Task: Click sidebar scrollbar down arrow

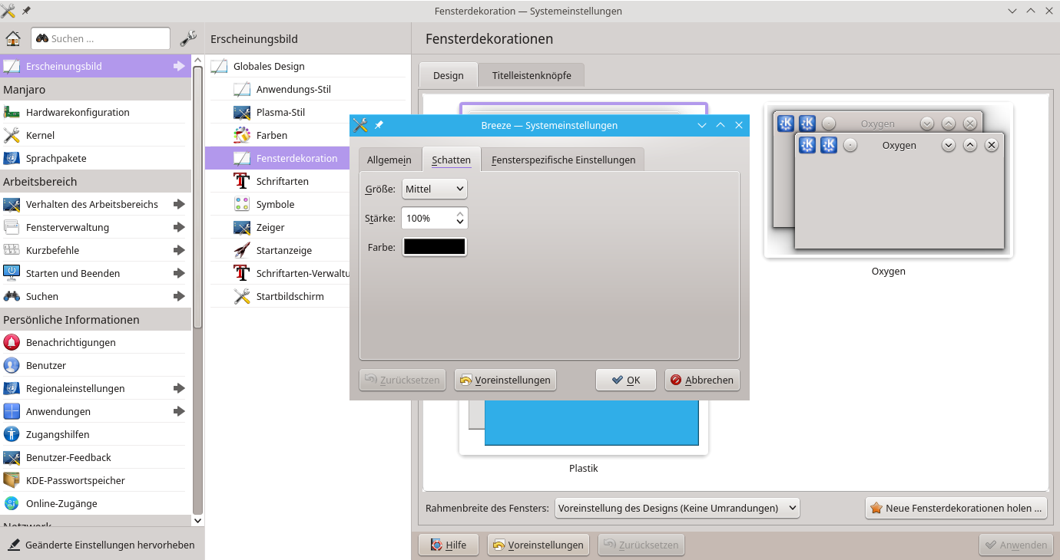Action: 197,520
